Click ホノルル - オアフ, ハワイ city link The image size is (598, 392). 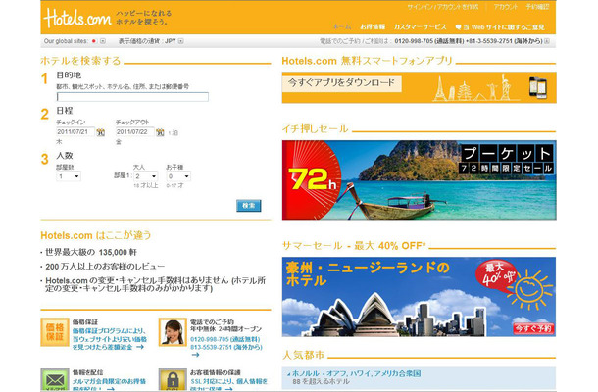pyautogui.click(x=356, y=373)
